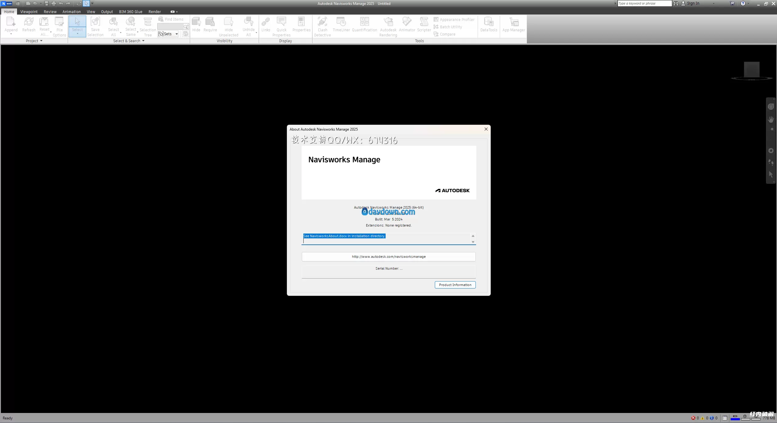Open the Reset All dropdown arrow
Image resolution: width=777 pixels, height=423 pixels.
(x=51, y=32)
